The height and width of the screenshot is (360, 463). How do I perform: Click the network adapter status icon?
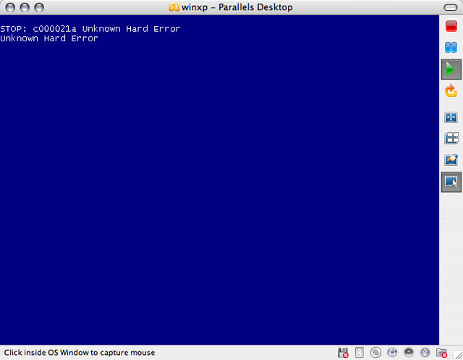click(x=392, y=353)
